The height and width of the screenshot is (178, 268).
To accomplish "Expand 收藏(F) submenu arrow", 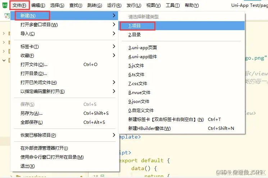I will (114, 55).
